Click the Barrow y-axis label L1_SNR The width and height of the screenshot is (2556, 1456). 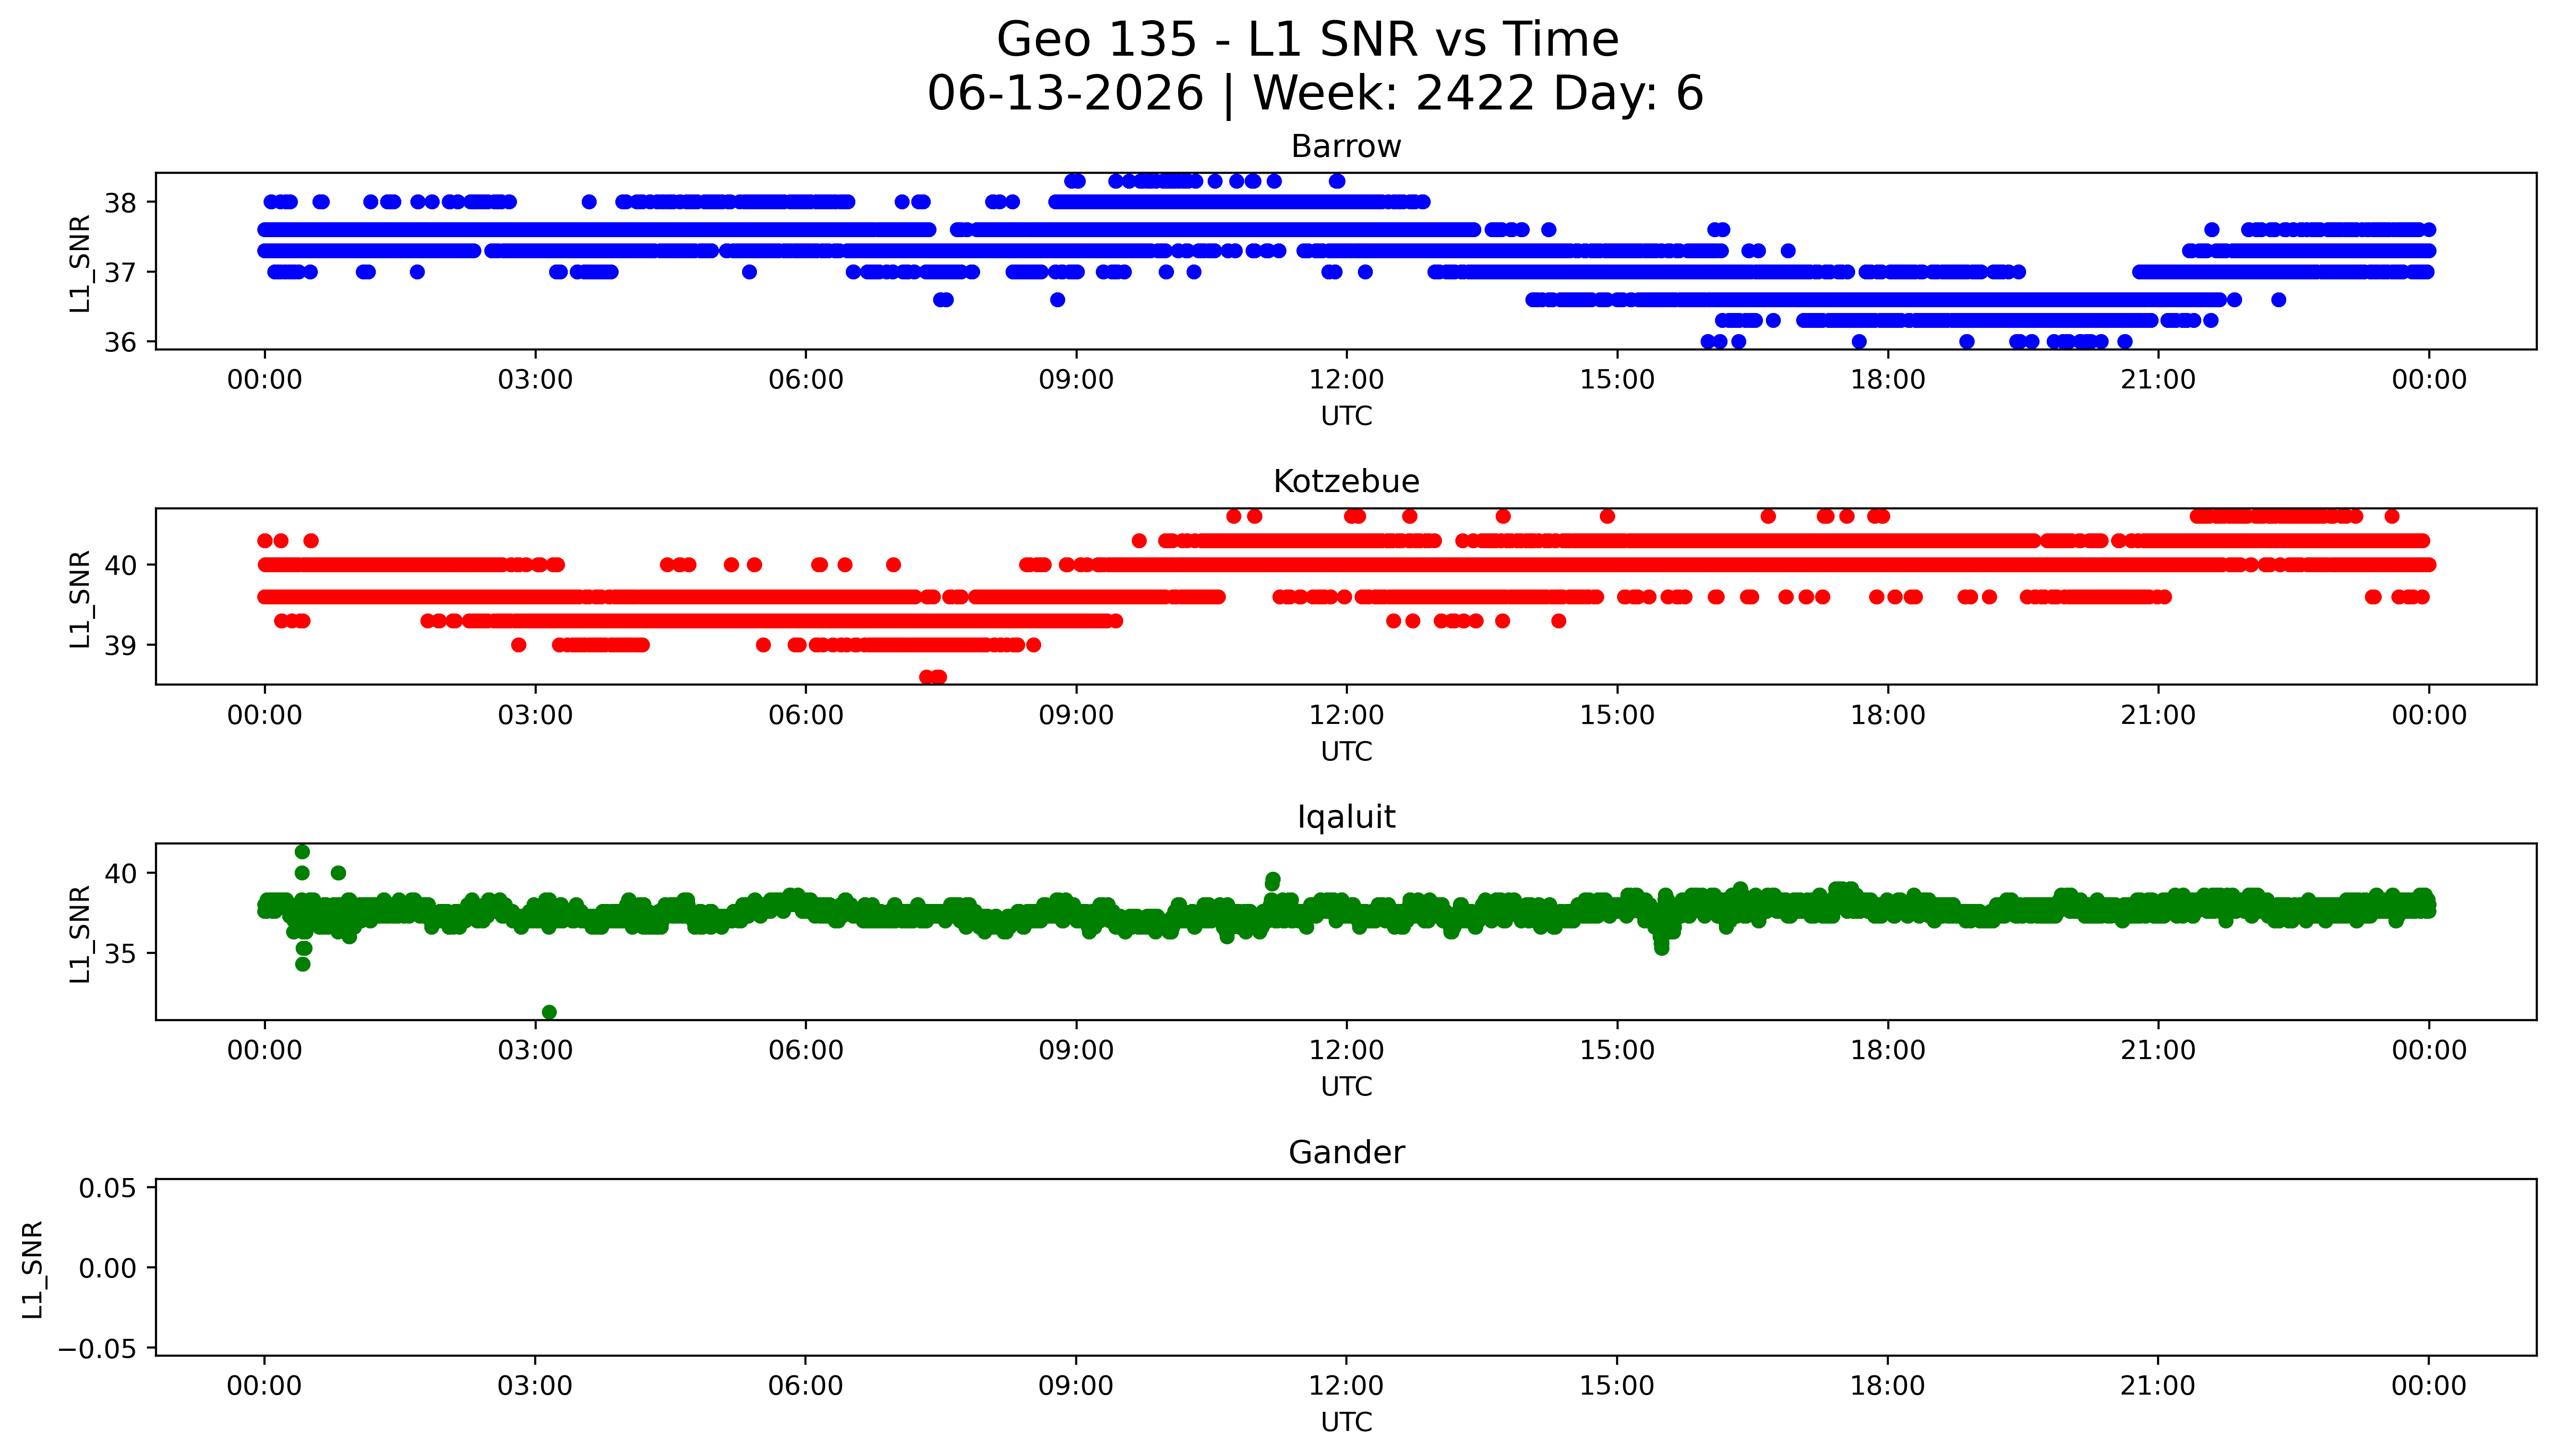[x=80, y=264]
